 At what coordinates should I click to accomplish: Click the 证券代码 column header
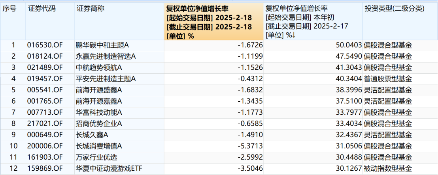click(50, 21)
